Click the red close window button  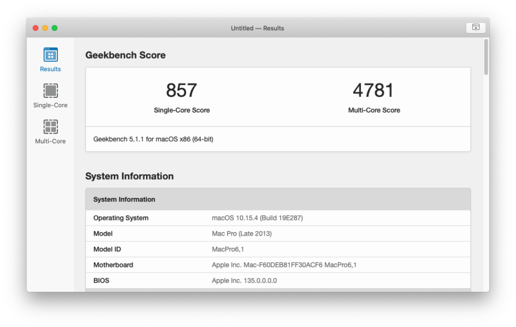[36, 28]
